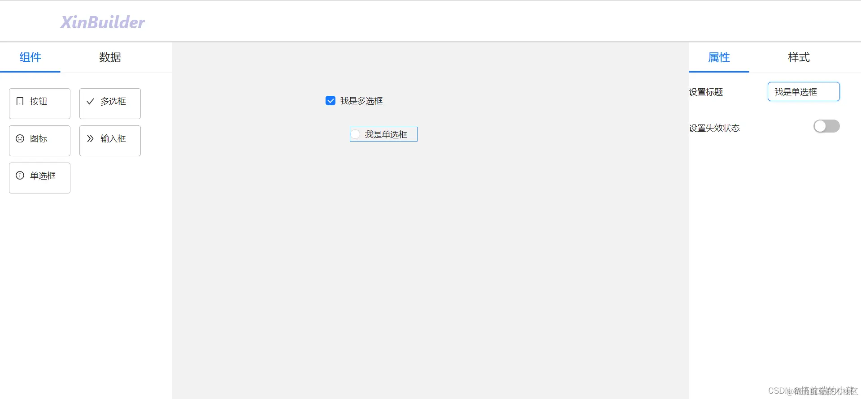Click the info circle icon on 单选框 card
This screenshot has width=861, height=399.
pos(20,176)
